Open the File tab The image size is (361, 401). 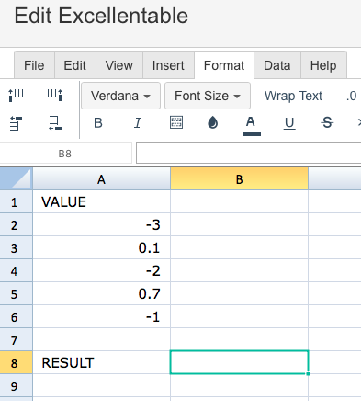pos(34,65)
